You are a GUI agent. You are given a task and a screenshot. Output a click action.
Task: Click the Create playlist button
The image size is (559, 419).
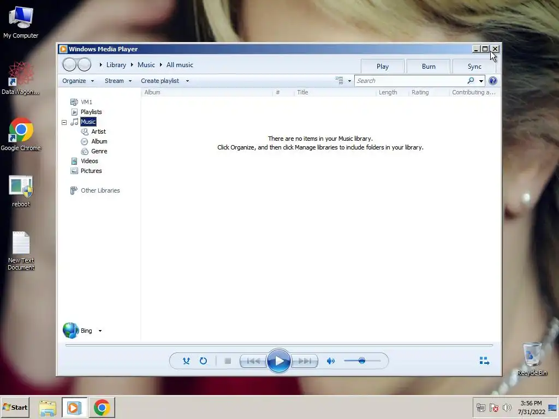(160, 81)
